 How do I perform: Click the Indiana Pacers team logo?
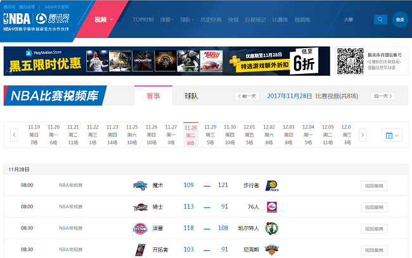pos(271,186)
